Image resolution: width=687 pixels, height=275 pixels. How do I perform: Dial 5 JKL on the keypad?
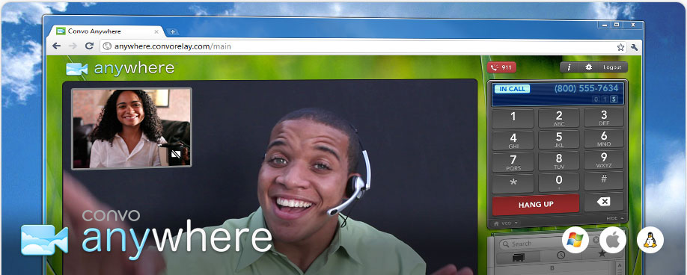coord(558,140)
